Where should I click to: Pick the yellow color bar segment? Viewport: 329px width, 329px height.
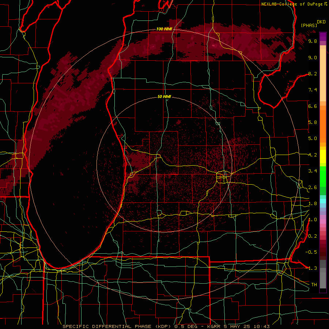[323, 156]
